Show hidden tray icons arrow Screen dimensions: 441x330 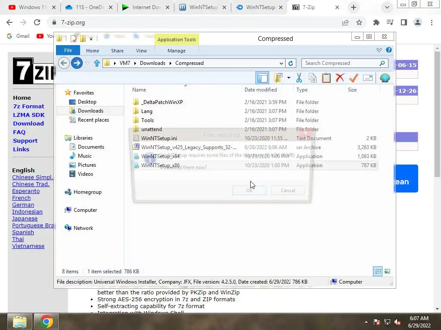(x=366, y=322)
